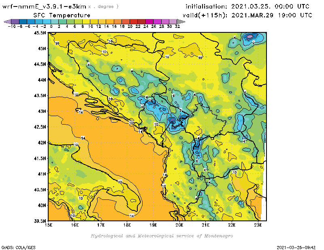This screenshot has width=324, height=250.
Task: Click the '22E' longitude label
Action: click(232, 225)
